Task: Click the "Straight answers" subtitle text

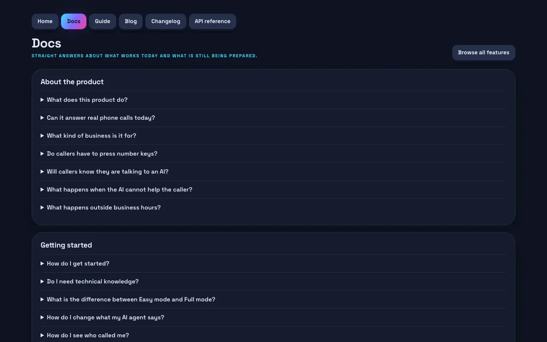Action: [144, 56]
